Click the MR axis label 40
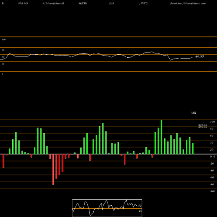 tap(212, 143)
